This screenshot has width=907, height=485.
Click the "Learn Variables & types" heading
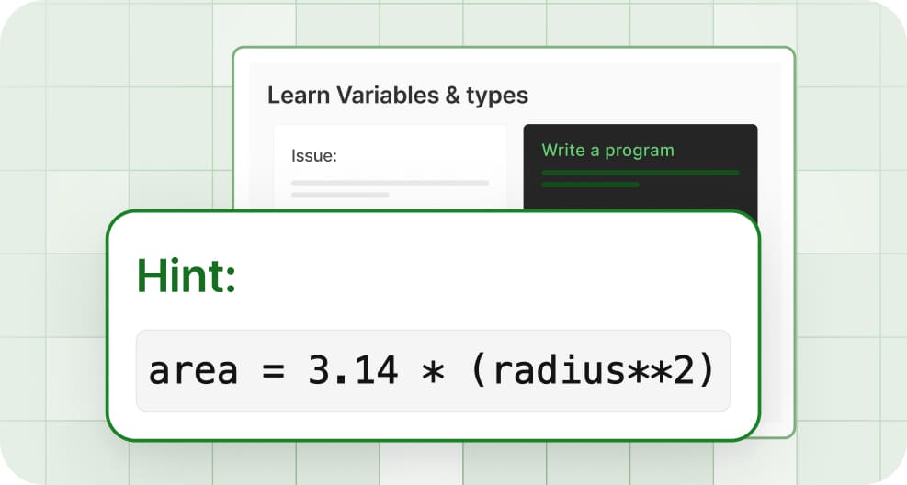point(397,95)
